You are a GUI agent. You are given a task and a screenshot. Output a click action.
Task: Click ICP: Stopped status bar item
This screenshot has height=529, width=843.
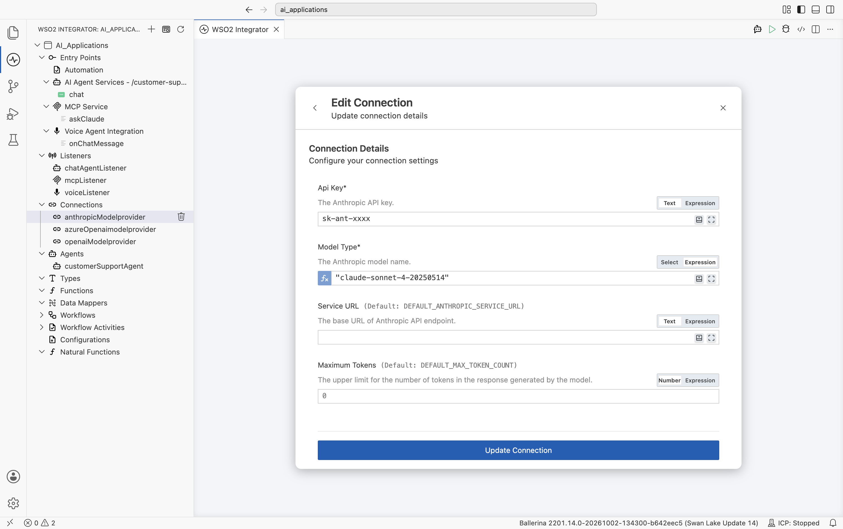click(794, 523)
